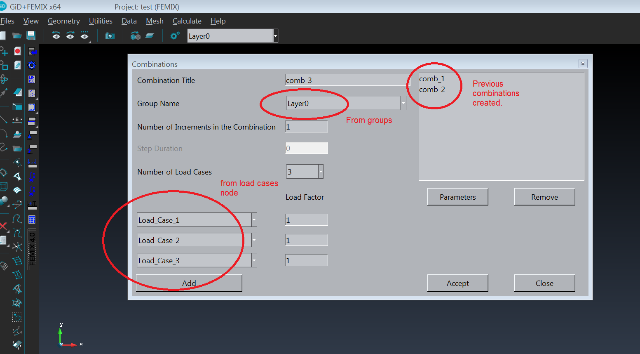
Task: Select the blue gear icon in FEMIX toolbar
Action: [32, 65]
